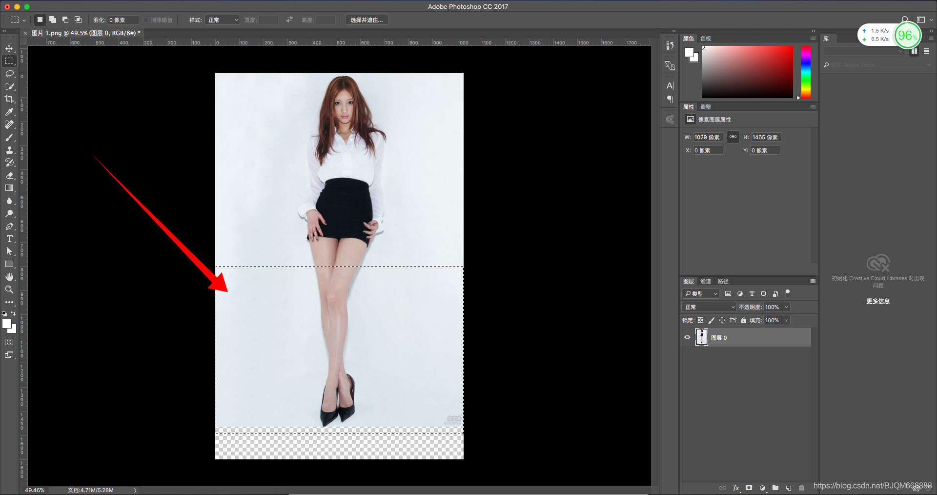This screenshot has width=937, height=495.
Task: Pick a color in the red color field
Action: (747, 72)
